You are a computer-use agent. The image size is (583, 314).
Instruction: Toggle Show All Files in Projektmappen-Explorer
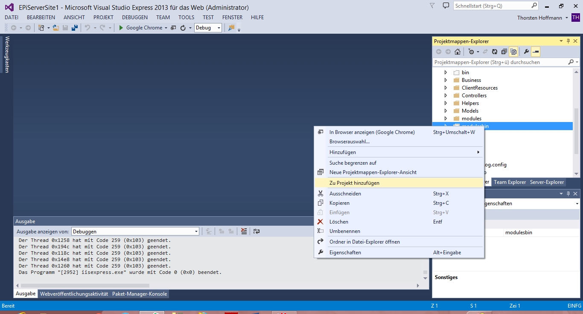tap(513, 52)
